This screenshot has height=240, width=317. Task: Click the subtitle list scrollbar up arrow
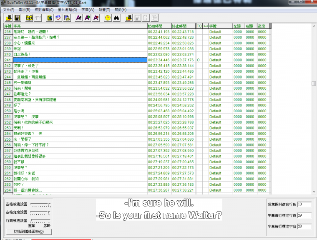pos(314,26)
